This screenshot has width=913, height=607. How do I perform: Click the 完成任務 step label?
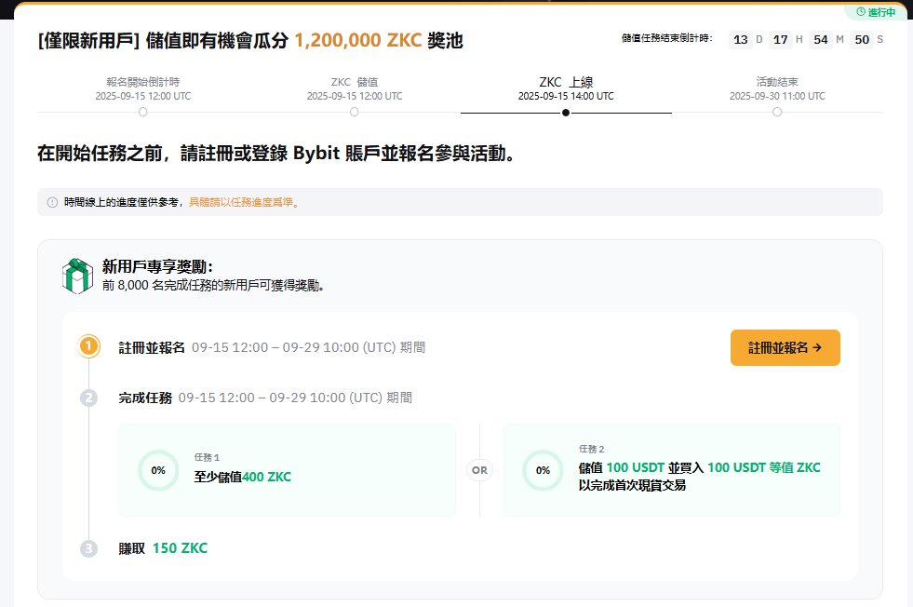pyautogui.click(x=145, y=398)
